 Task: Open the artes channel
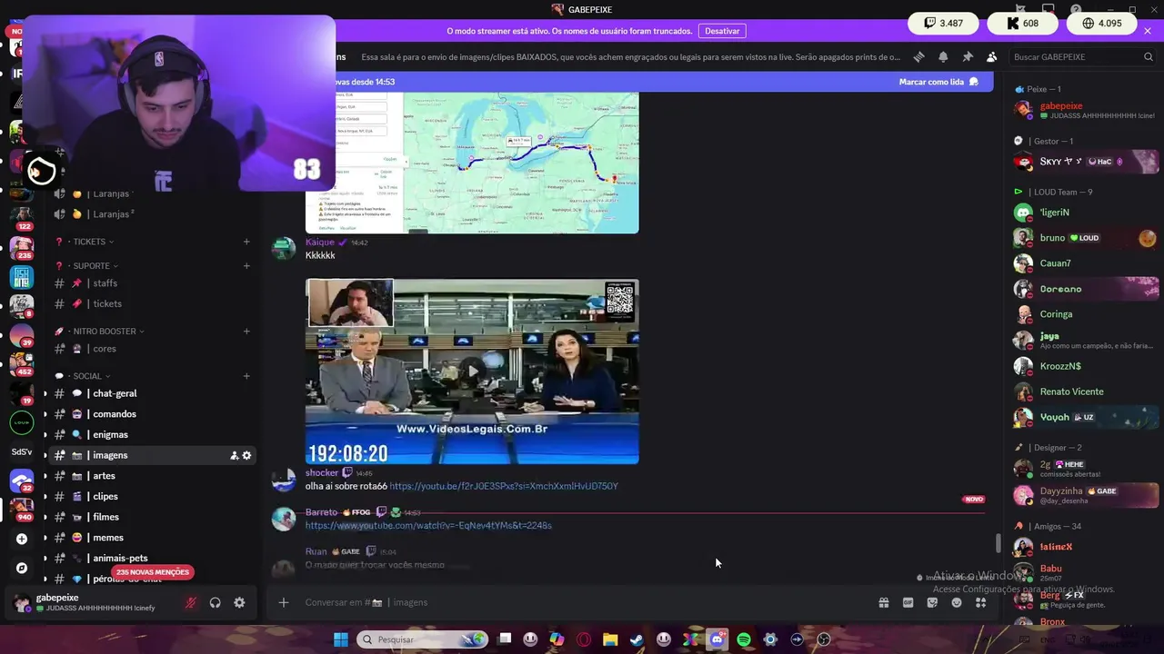(152, 476)
